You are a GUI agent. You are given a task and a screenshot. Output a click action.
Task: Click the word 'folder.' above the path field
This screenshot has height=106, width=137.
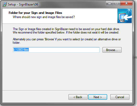point(16,43)
